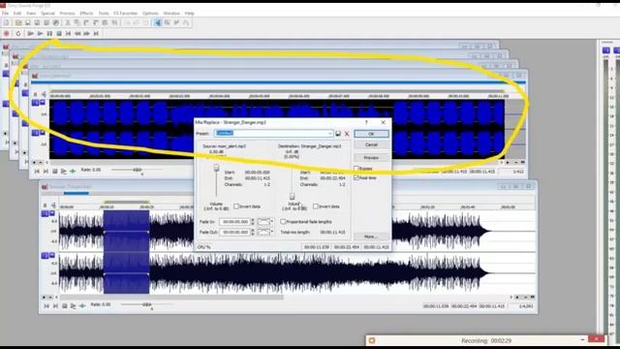This screenshot has height=349, width=620.
Task: Click Go to Start in Stranger_Danger window transport
Action: [x=46, y=305]
